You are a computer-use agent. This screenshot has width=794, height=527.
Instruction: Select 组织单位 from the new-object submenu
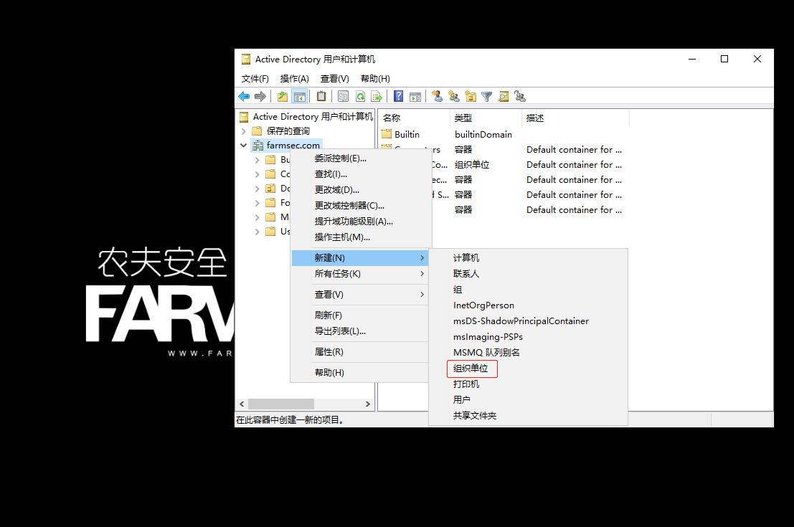(x=471, y=368)
